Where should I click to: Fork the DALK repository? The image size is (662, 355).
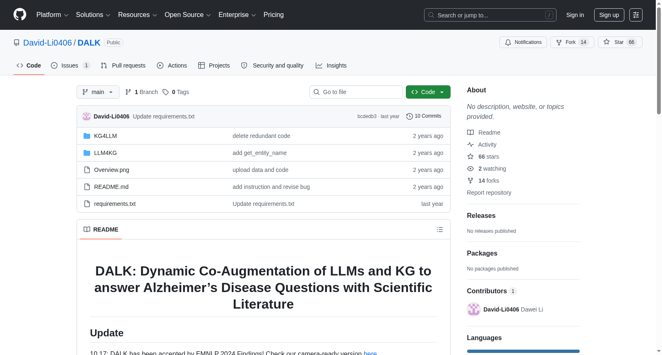click(572, 42)
